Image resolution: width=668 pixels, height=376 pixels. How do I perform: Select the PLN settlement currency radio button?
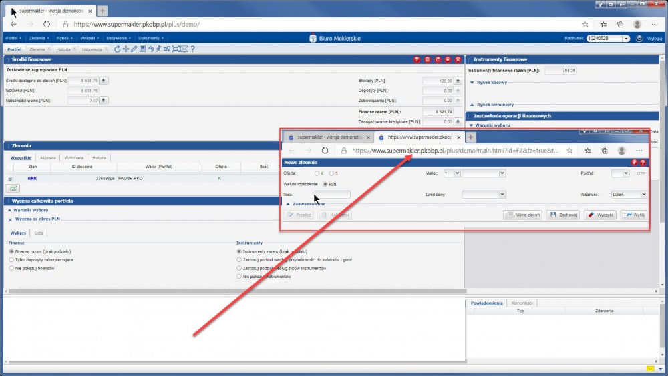point(325,184)
